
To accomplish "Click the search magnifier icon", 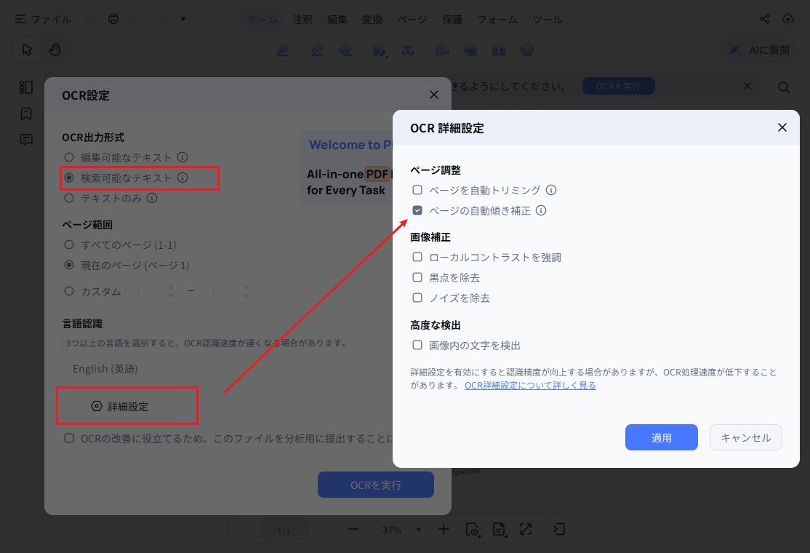I will coord(784,87).
